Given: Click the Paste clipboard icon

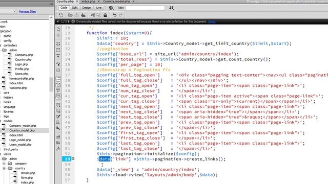Looking at the screenshot, I should pos(105,15).
